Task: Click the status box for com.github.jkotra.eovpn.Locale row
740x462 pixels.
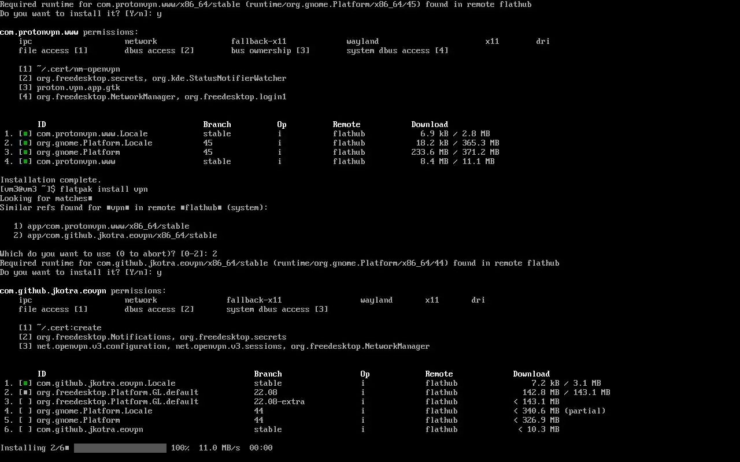Action: click(x=25, y=383)
